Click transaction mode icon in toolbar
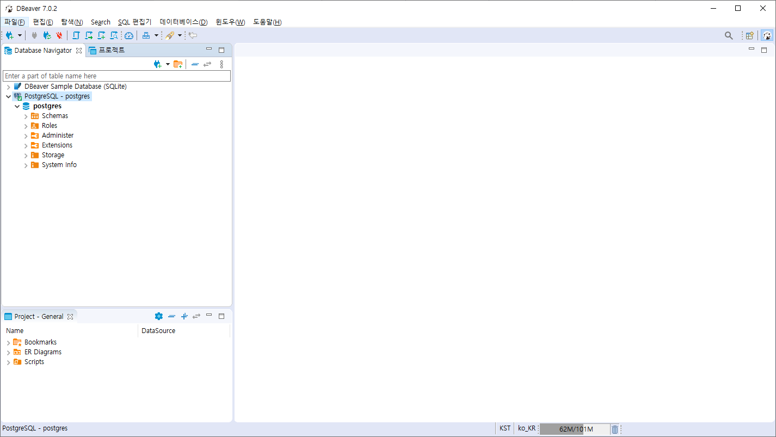The height and width of the screenshot is (437, 776). [146, 35]
